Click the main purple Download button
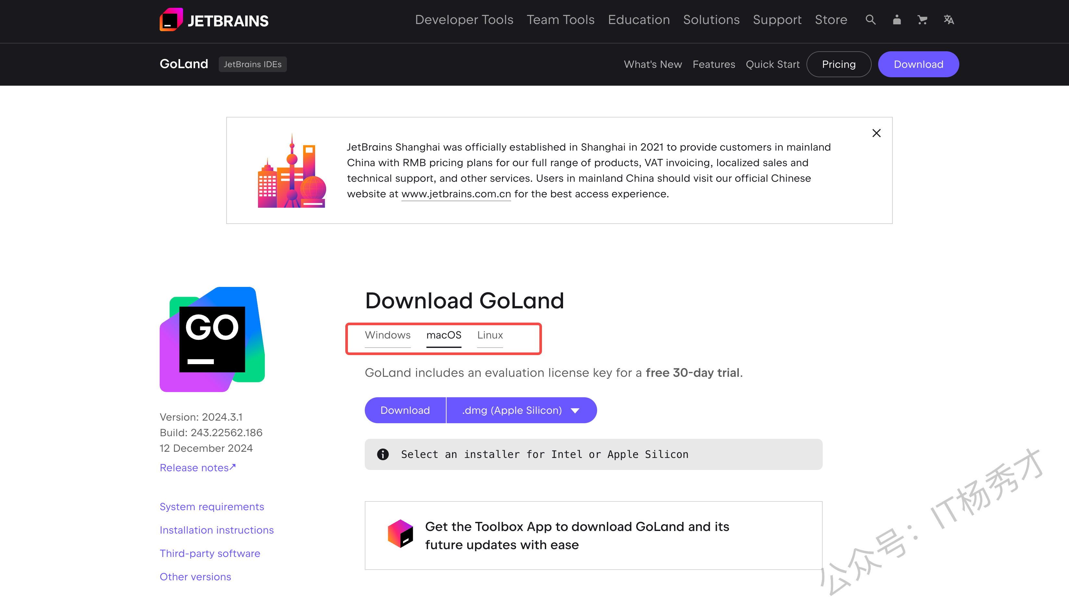Viewport: 1069px width, 616px height. pos(405,410)
